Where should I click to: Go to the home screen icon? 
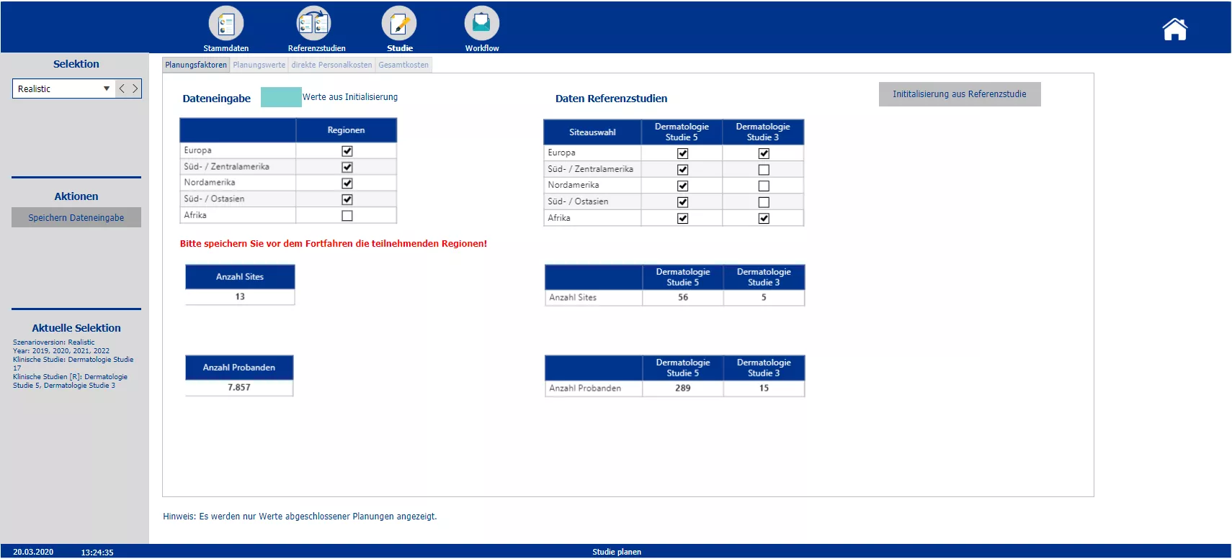click(x=1174, y=29)
